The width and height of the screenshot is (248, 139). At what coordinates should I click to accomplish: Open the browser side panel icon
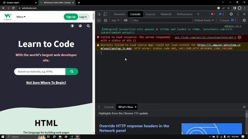234,8
